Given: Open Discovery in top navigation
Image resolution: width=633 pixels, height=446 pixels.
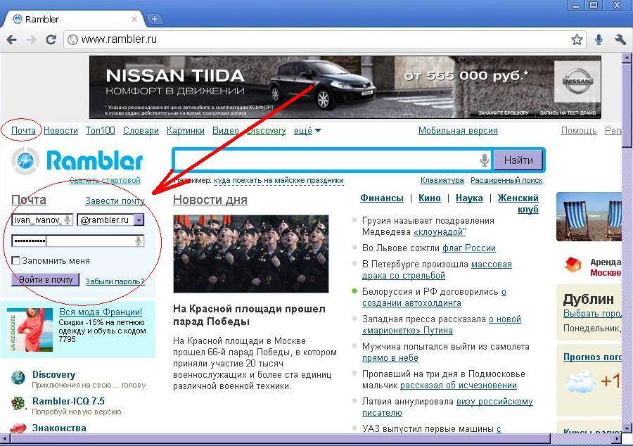Looking at the screenshot, I should [x=267, y=131].
